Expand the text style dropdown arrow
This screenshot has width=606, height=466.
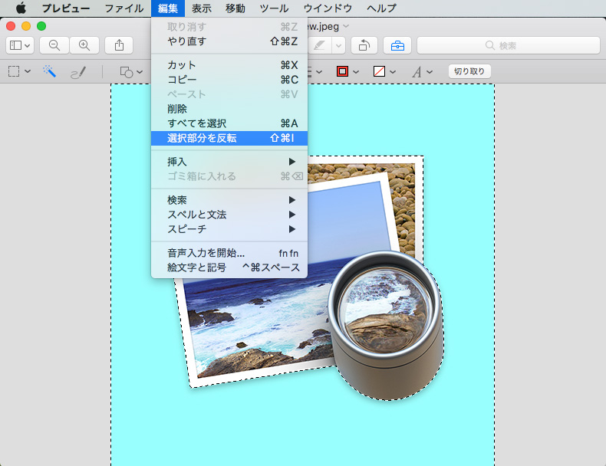coord(430,72)
